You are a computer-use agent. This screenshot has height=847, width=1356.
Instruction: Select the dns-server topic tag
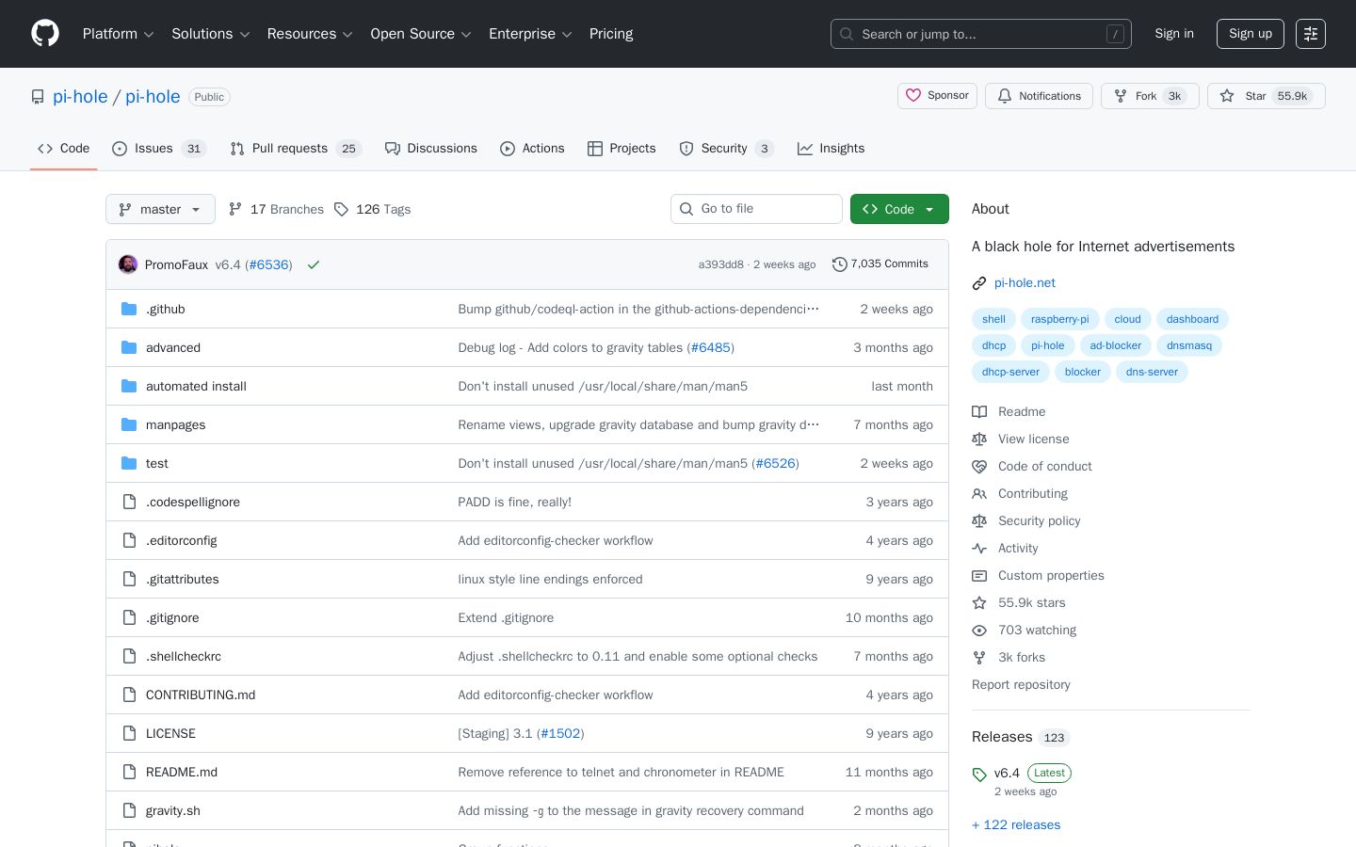[x=1152, y=372]
